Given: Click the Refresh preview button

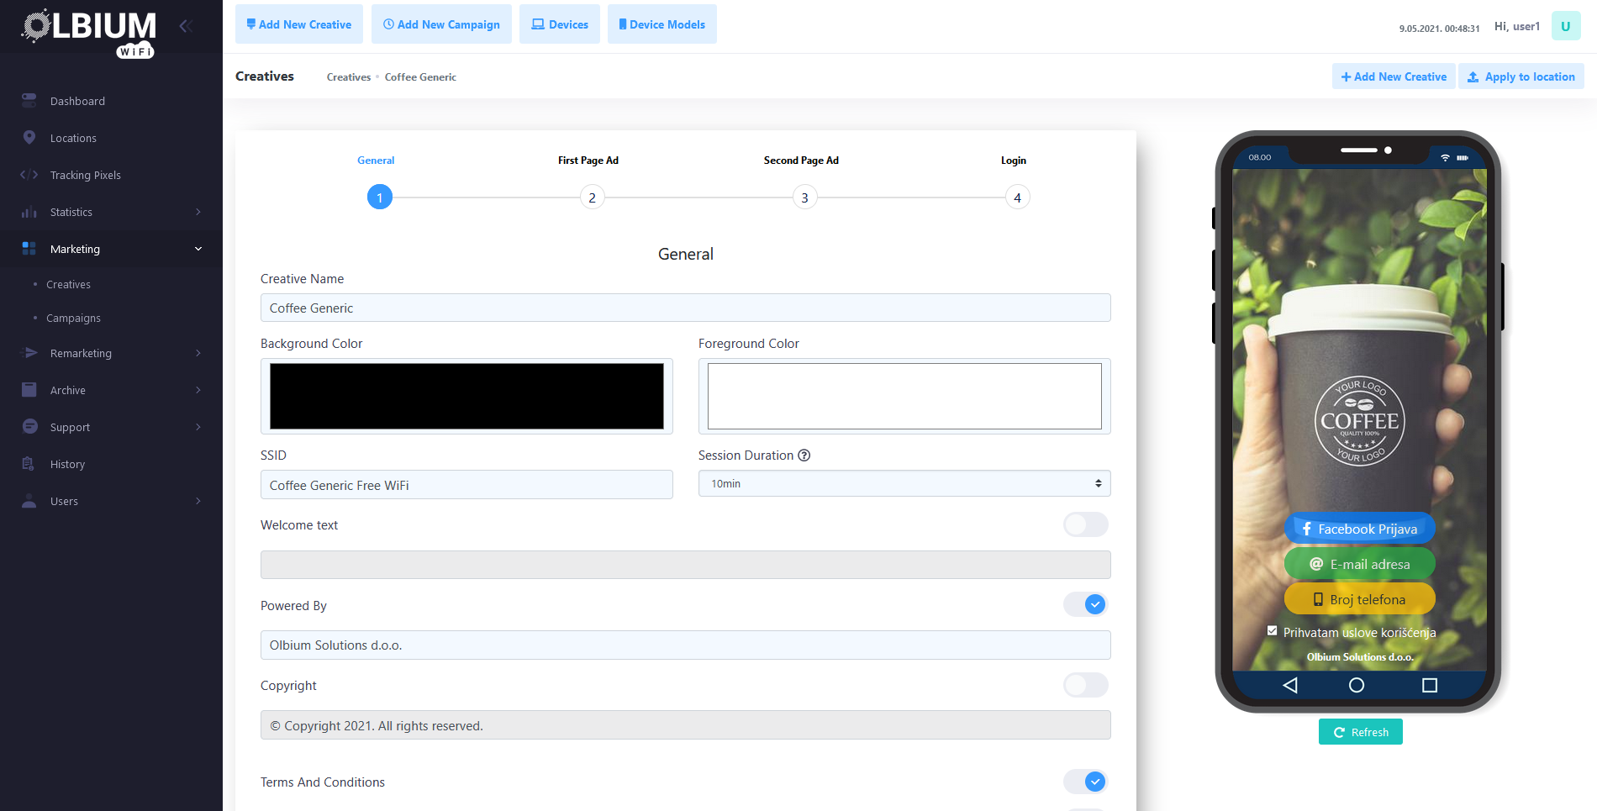Looking at the screenshot, I should tap(1360, 732).
